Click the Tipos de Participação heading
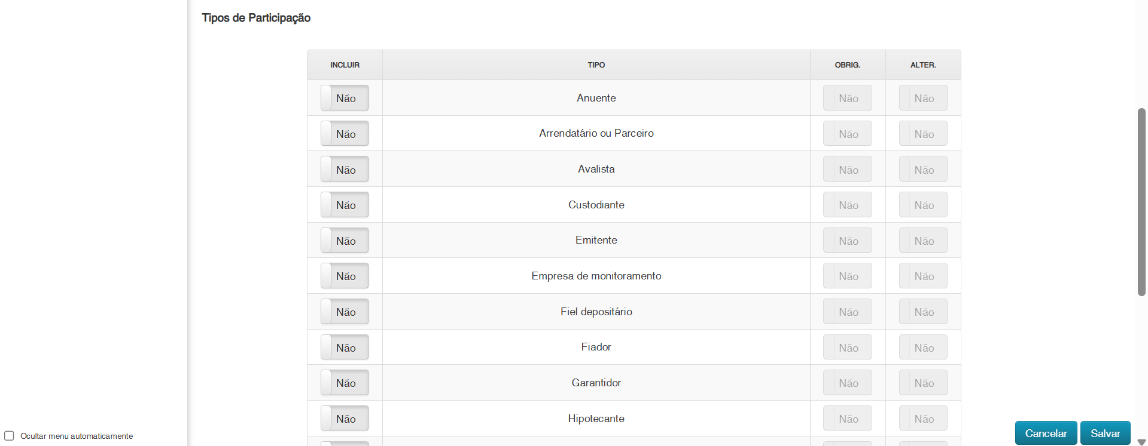The image size is (1148, 446). click(256, 18)
